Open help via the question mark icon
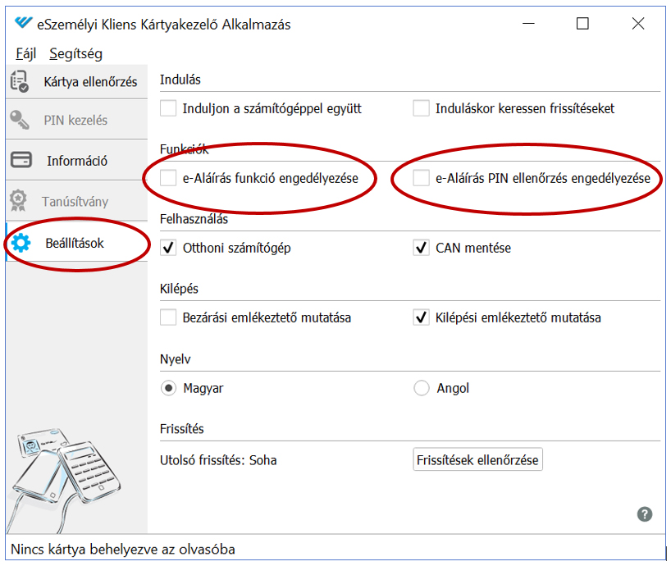This screenshot has height=566, width=671. click(645, 514)
